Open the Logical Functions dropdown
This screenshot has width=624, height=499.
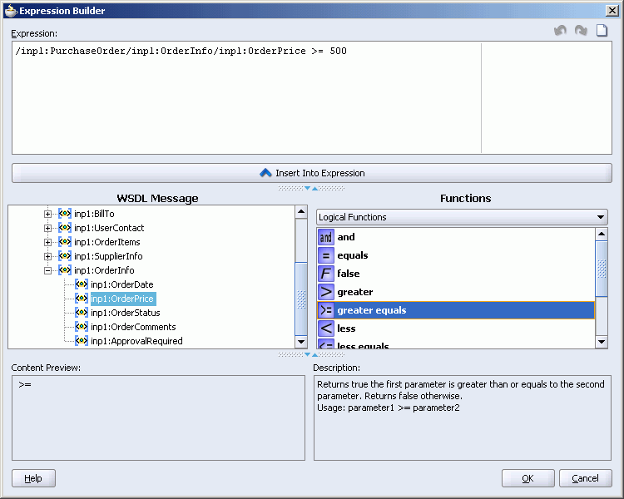[462, 217]
